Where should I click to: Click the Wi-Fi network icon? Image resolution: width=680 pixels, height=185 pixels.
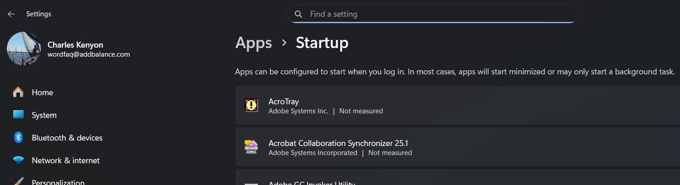(x=18, y=160)
